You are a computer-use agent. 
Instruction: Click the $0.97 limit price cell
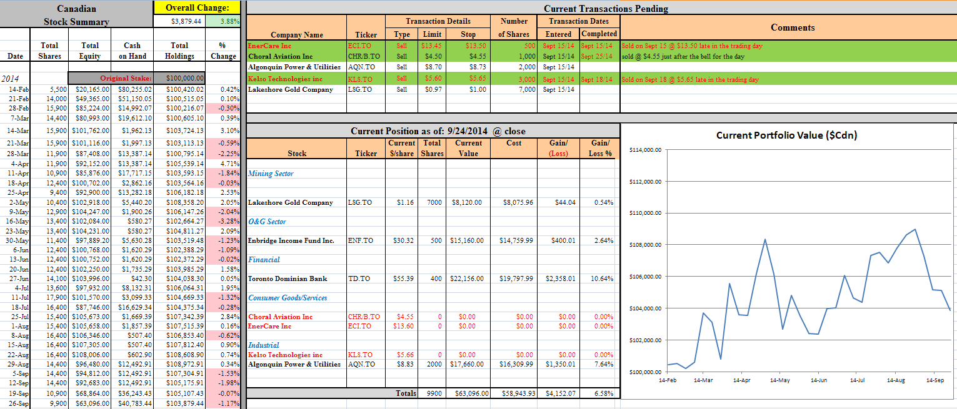tap(433, 89)
